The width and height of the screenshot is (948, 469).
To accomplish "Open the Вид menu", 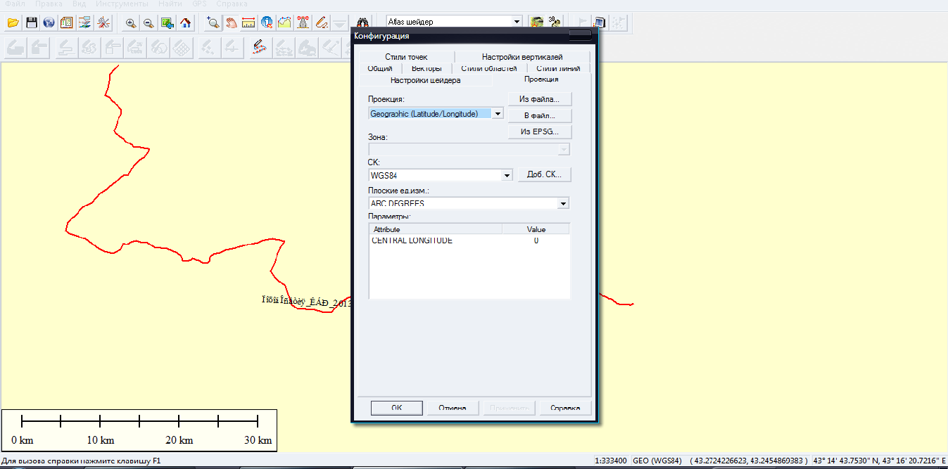I will [80, 4].
